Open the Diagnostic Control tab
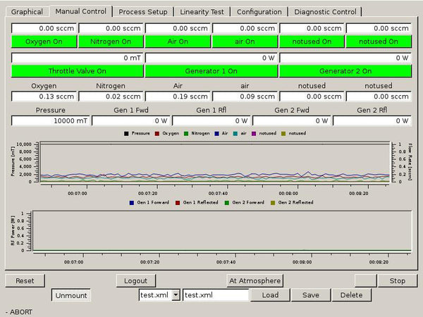 click(325, 11)
